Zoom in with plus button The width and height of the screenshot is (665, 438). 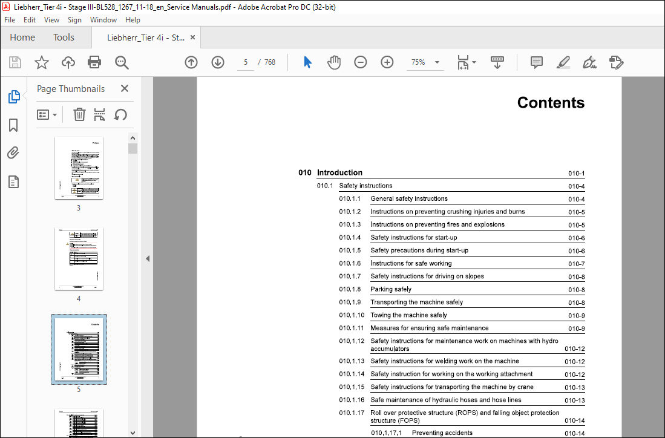coord(387,62)
